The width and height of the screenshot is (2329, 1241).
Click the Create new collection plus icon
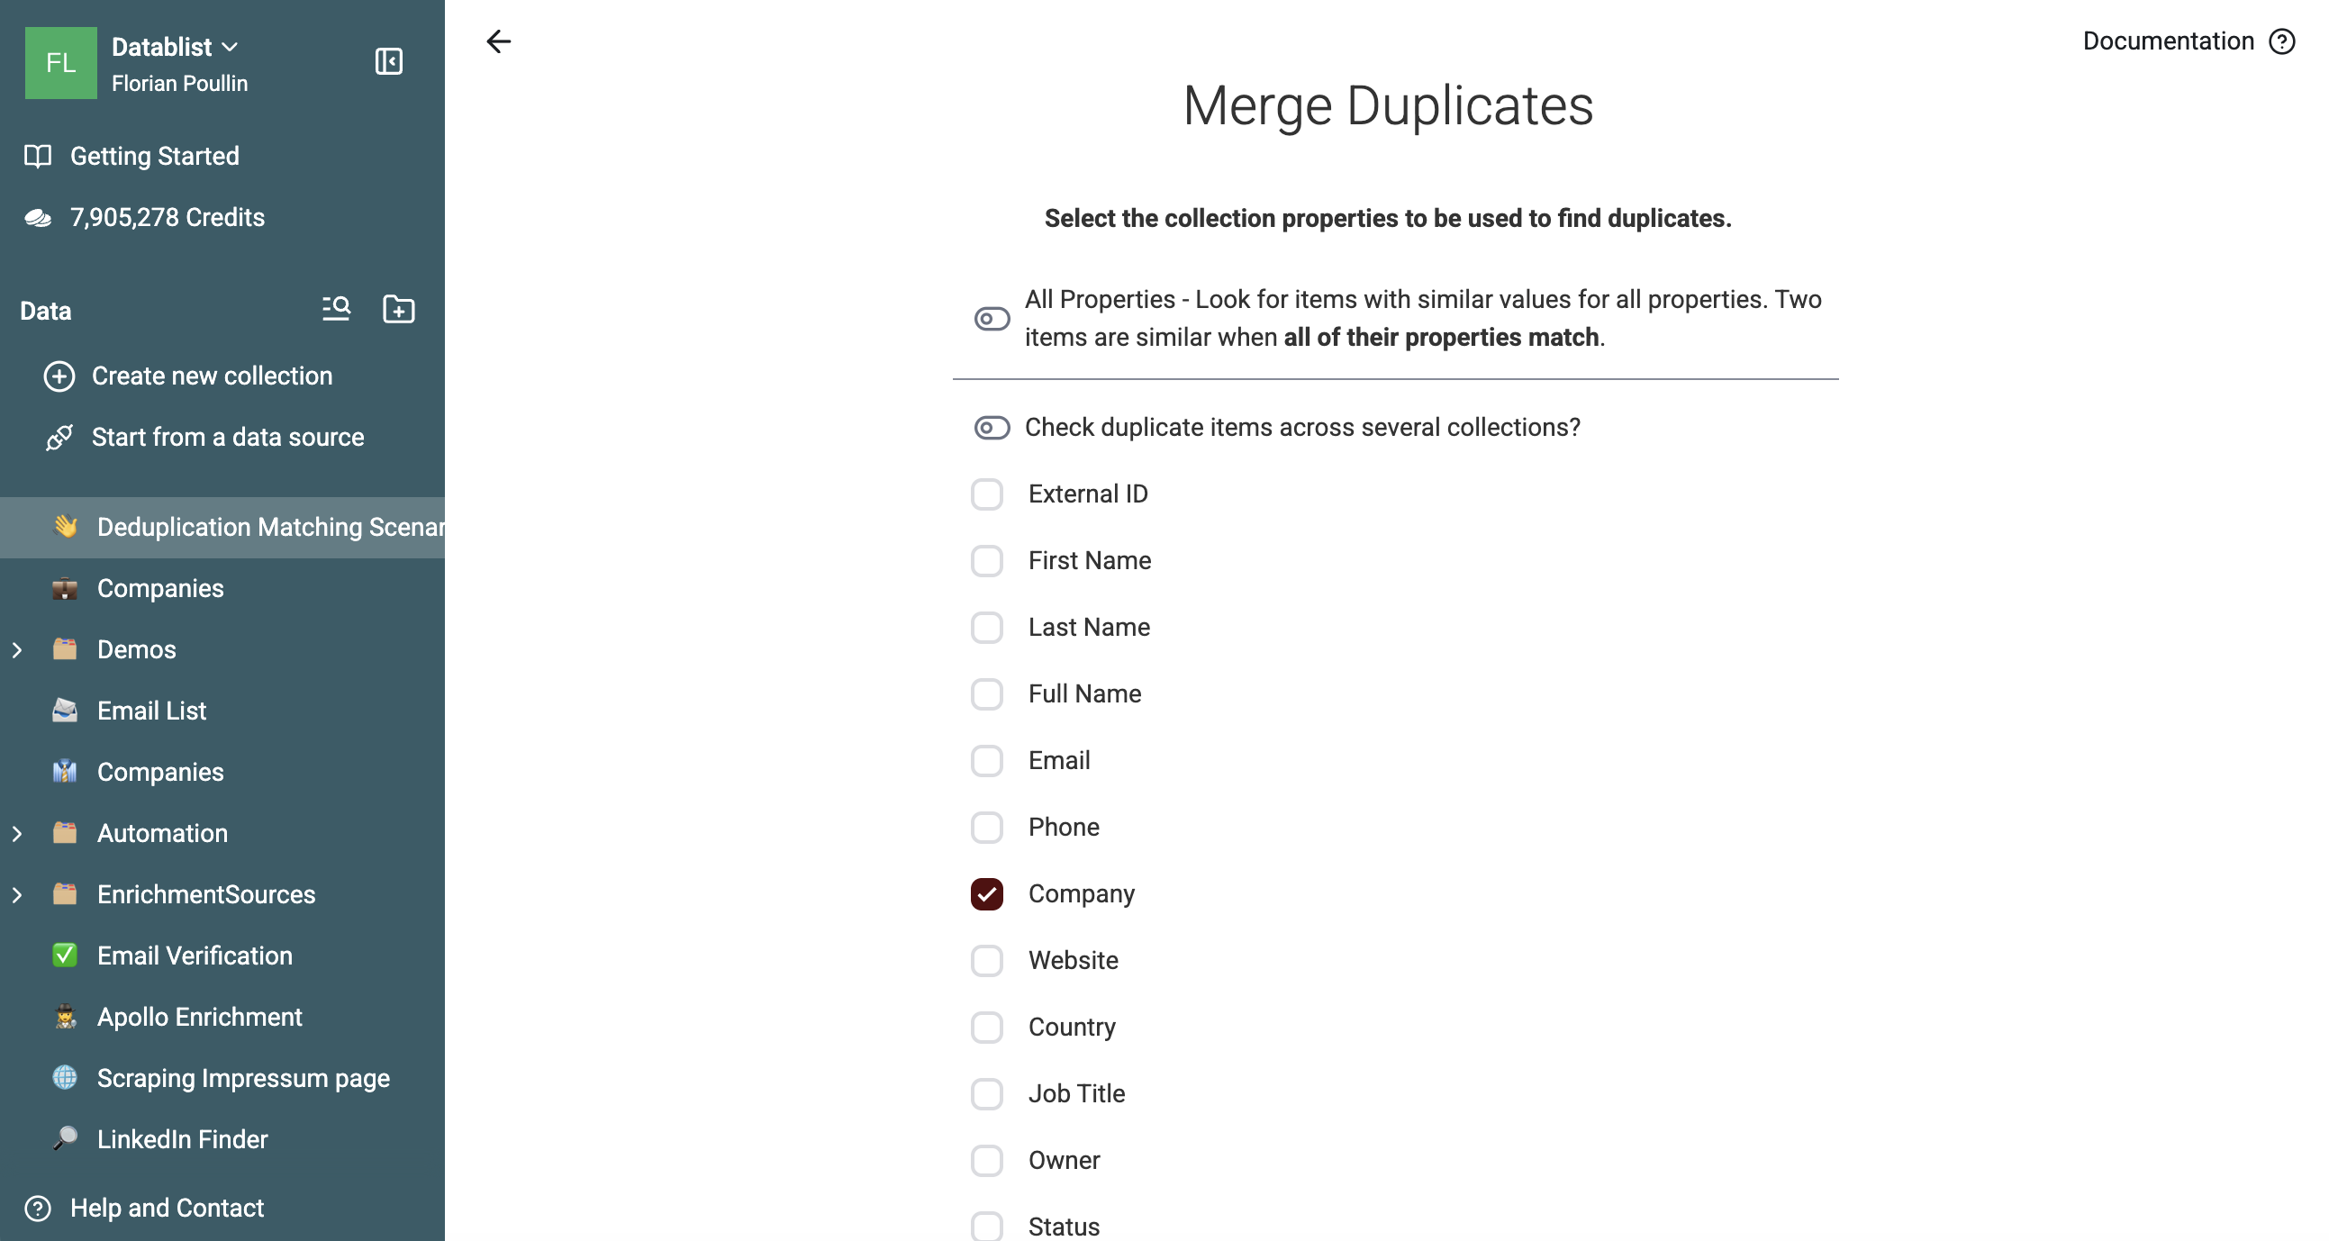coord(59,376)
